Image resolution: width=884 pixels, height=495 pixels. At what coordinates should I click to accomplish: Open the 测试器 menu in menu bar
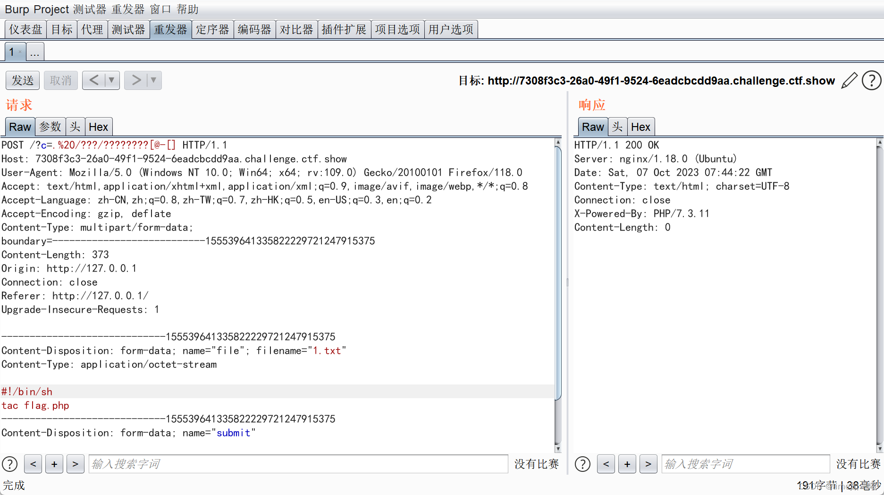[90, 9]
